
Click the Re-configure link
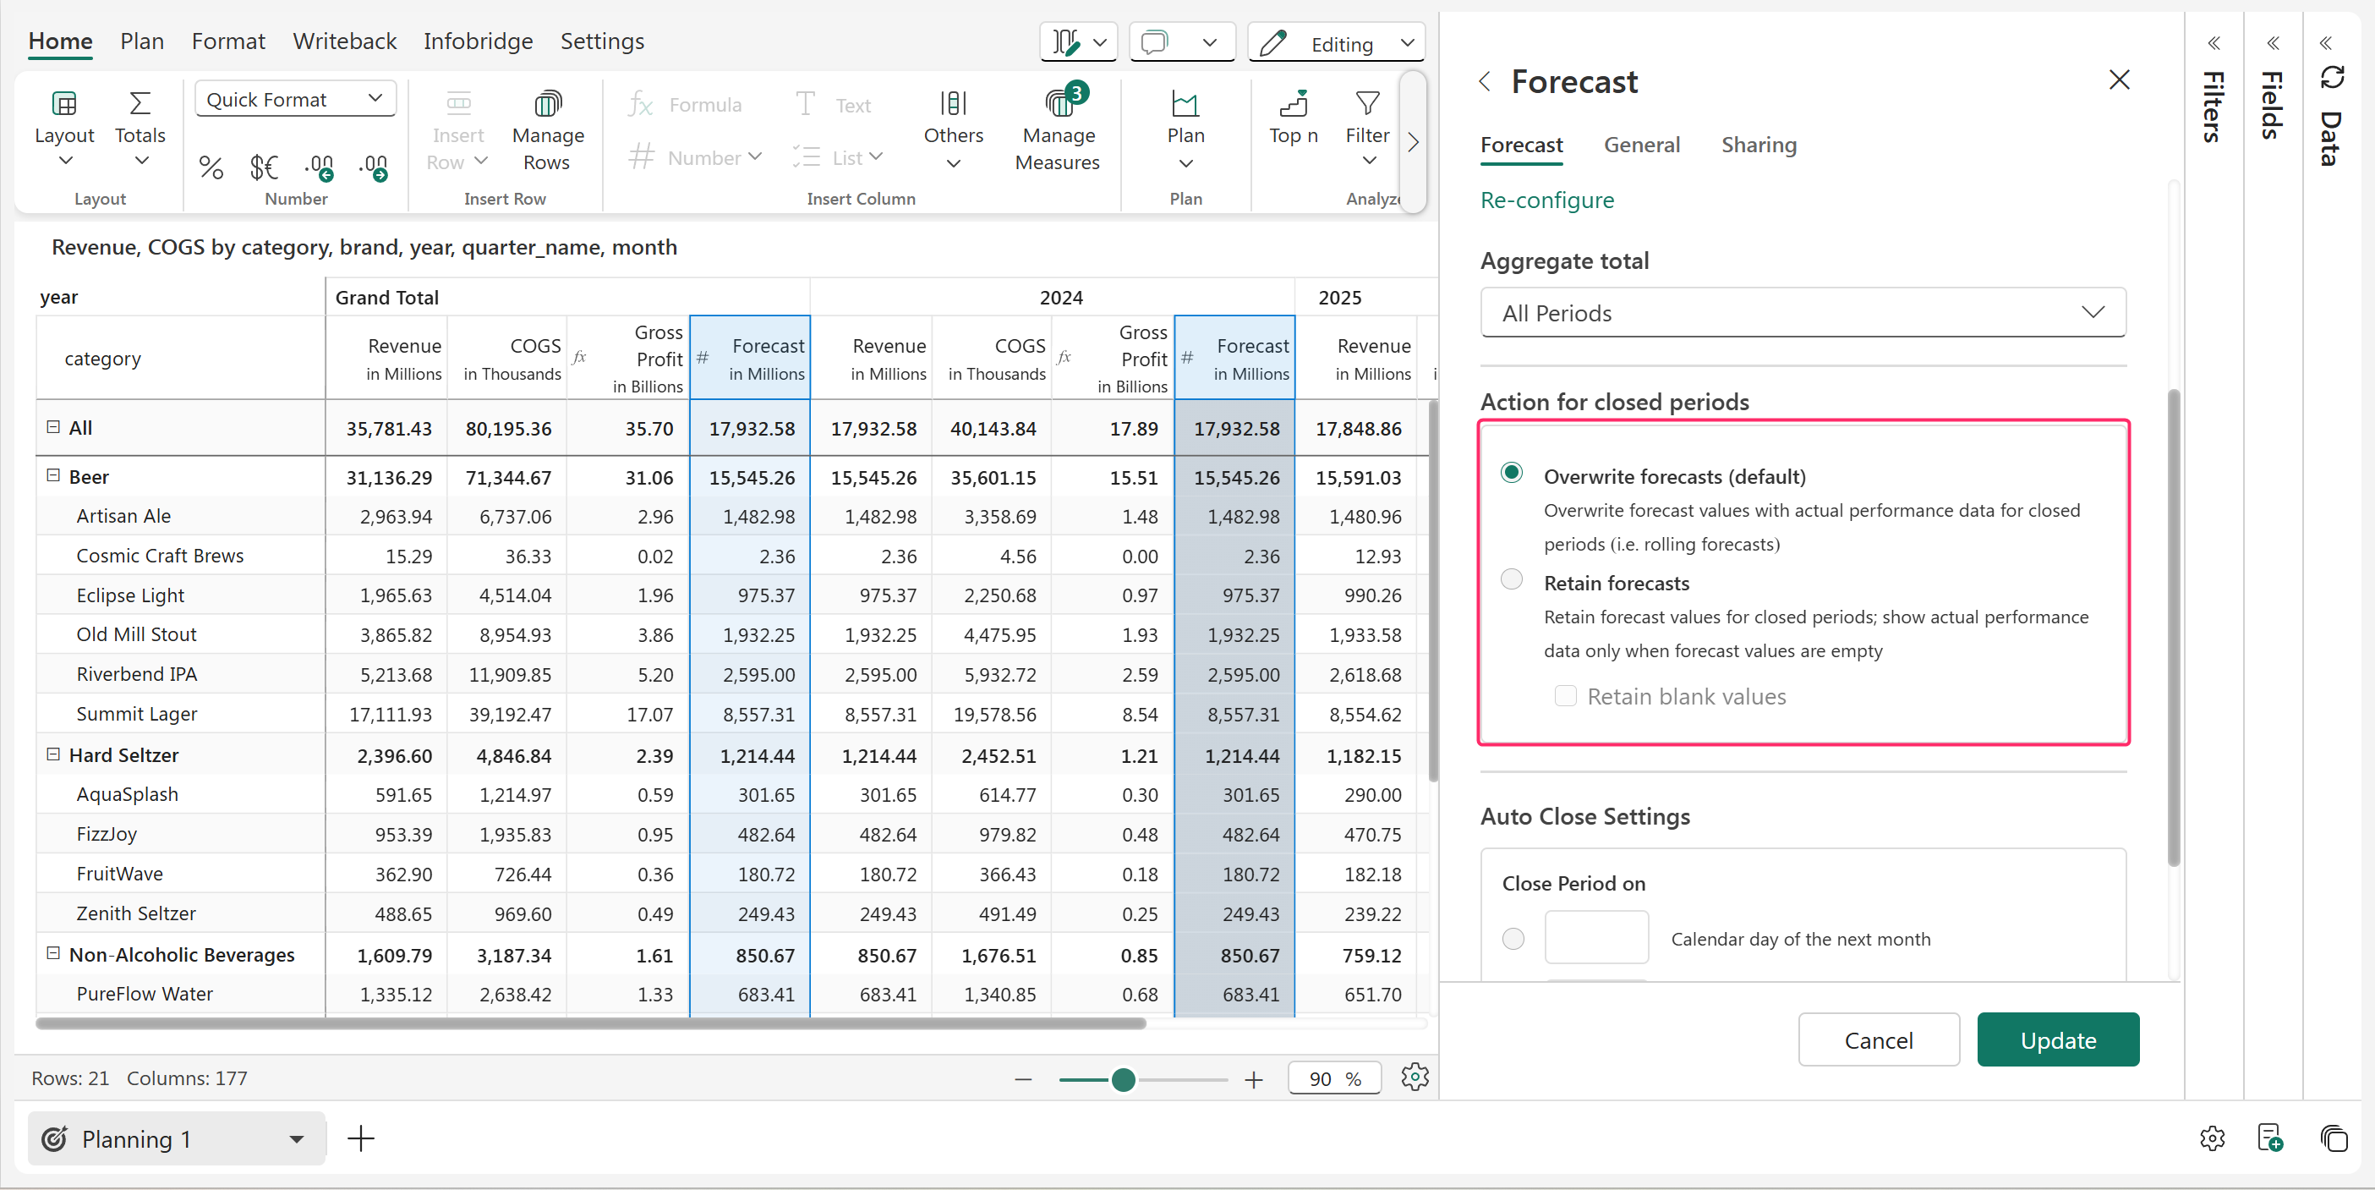pyautogui.click(x=1546, y=200)
